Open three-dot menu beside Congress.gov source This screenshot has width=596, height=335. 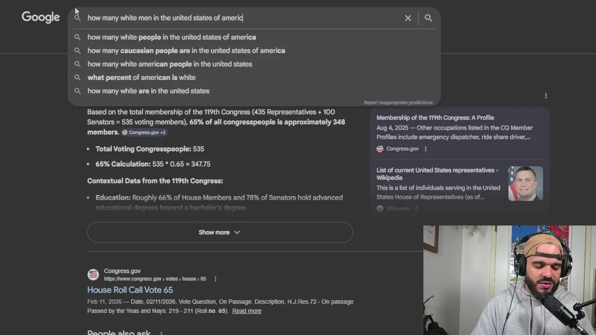(426, 149)
